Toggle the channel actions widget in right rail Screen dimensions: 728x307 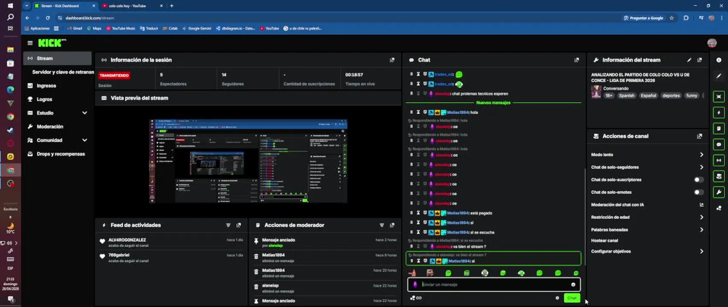719,176
